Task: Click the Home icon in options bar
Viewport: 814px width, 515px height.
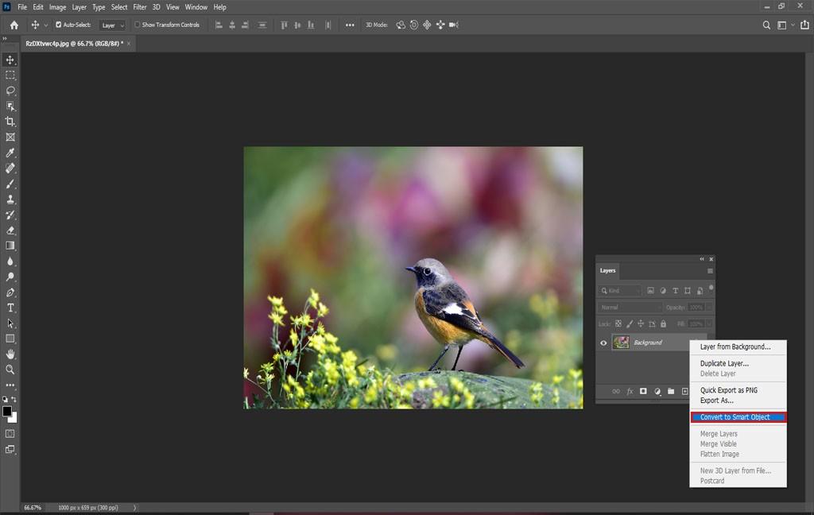Action: click(x=14, y=25)
